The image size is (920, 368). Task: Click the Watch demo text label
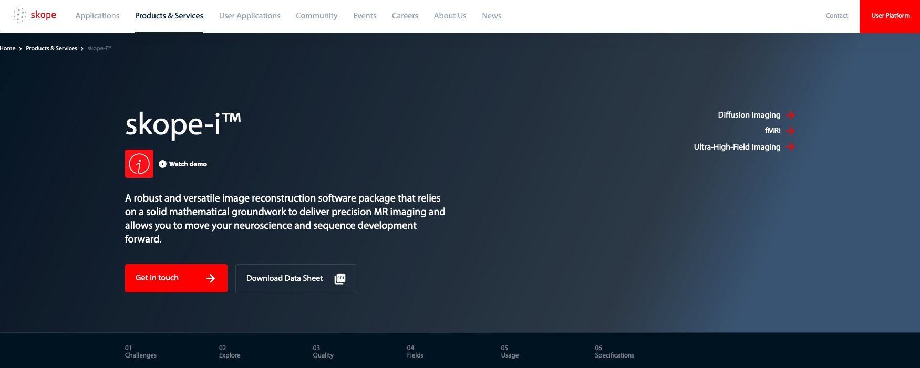pos(188,164)
